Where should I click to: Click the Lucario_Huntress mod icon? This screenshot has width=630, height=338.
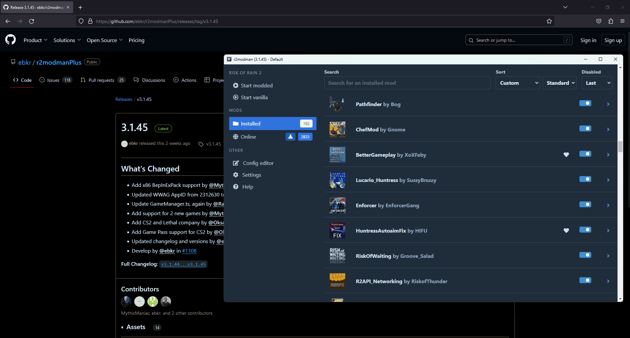point(337,180)
